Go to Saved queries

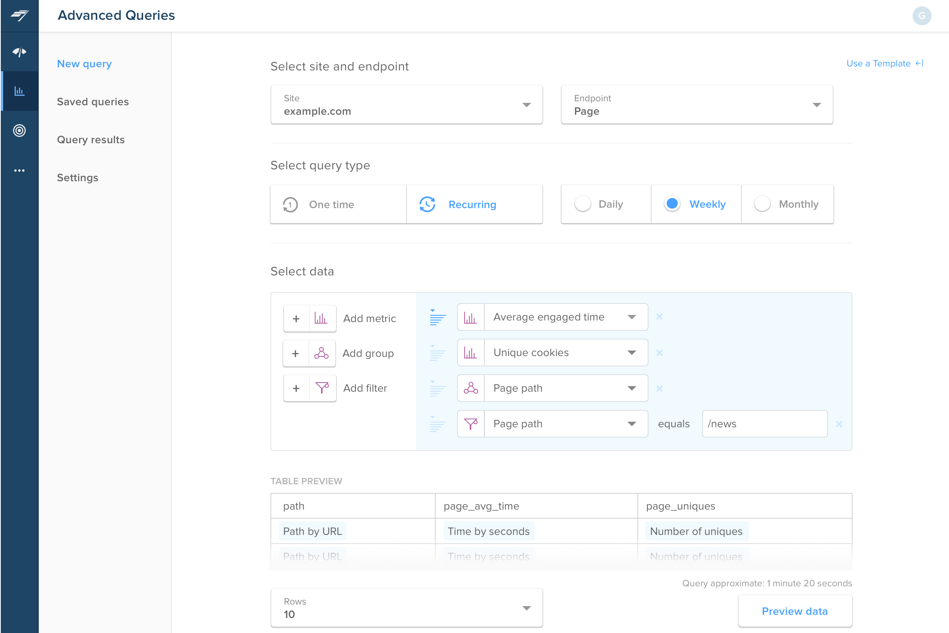click(x=93, y=102)
